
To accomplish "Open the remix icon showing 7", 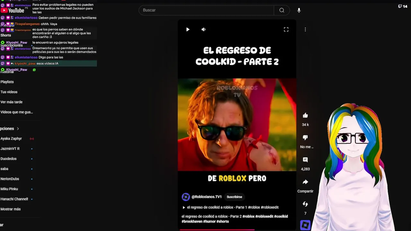I will click(x=305, y=204).
